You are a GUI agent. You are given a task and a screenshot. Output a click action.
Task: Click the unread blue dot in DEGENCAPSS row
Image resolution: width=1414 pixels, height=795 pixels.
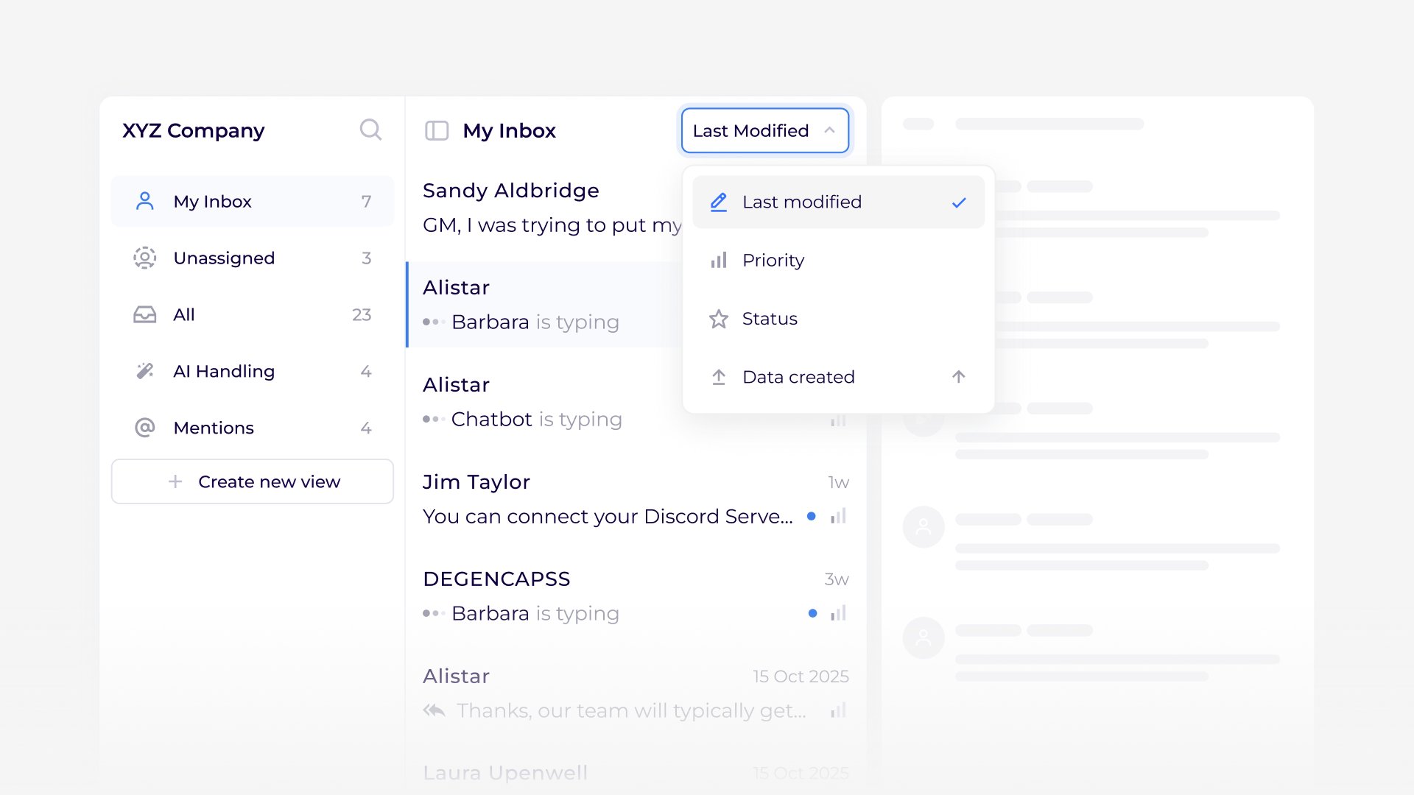812,613
